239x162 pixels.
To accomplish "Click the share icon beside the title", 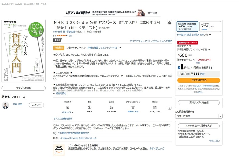I will 169,22.
